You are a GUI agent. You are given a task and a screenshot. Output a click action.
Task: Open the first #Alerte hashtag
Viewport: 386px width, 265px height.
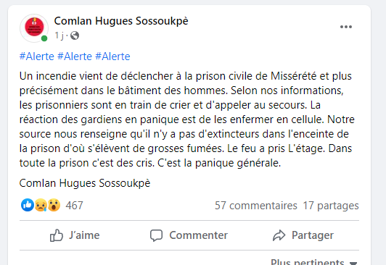(37, 56)
